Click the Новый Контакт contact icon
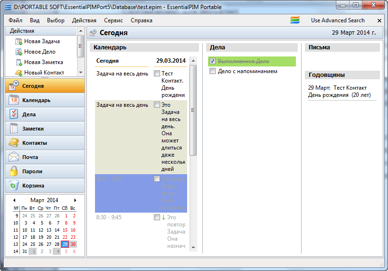 pyautogui.click(x=19, y=73)
